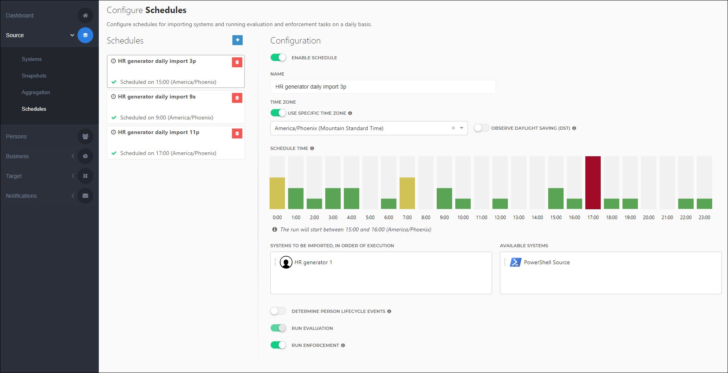Click checkmark beside Scheduled on 17:00

pos(114,153)
